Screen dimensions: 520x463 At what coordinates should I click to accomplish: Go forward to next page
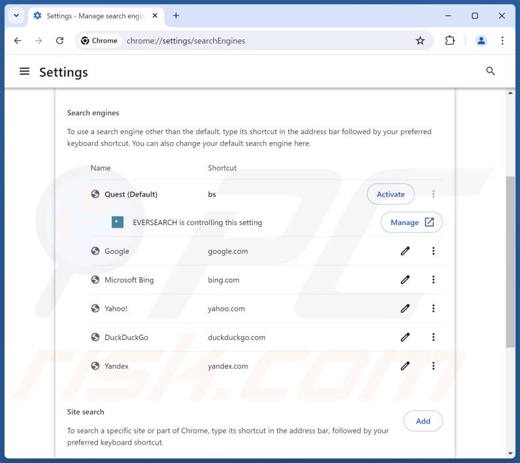pyautogui.click(x=38, y=41)
